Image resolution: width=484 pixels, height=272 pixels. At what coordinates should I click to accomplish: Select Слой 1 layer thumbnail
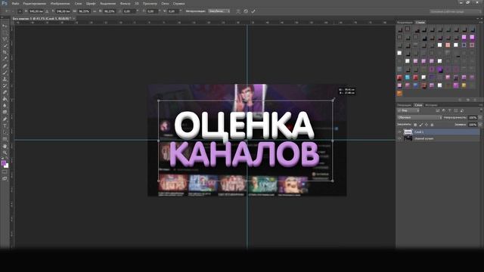click(408, 132)
